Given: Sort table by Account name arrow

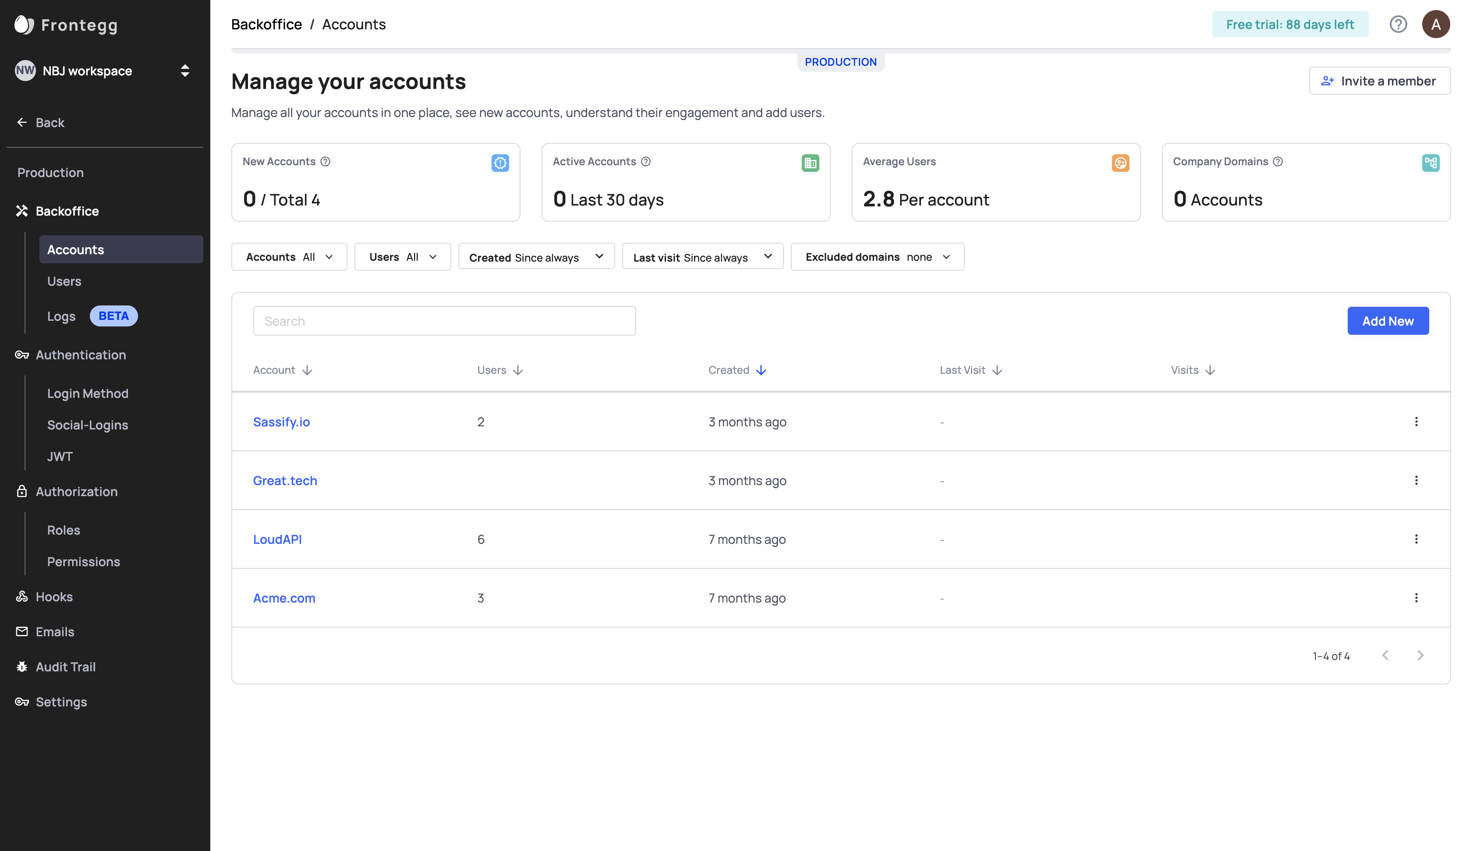Looking at the screenshot, I should (308, 370).
